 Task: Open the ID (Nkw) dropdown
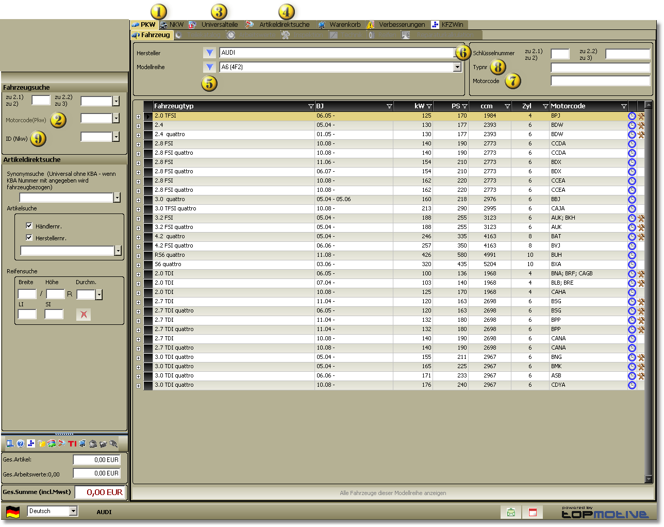click(x=116, y=137)
